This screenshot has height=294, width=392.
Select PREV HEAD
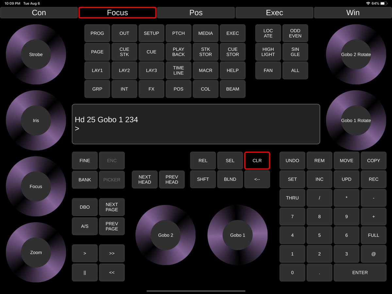(x=172, y=180)
